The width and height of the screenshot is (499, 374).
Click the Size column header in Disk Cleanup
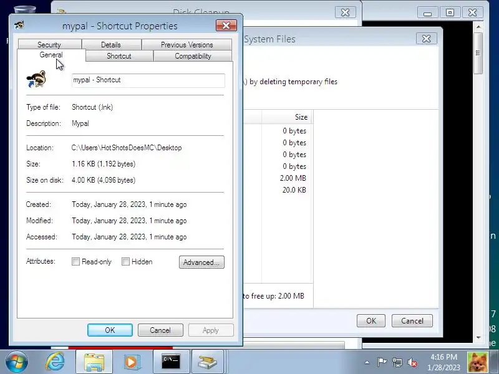[x=287, y=117]
